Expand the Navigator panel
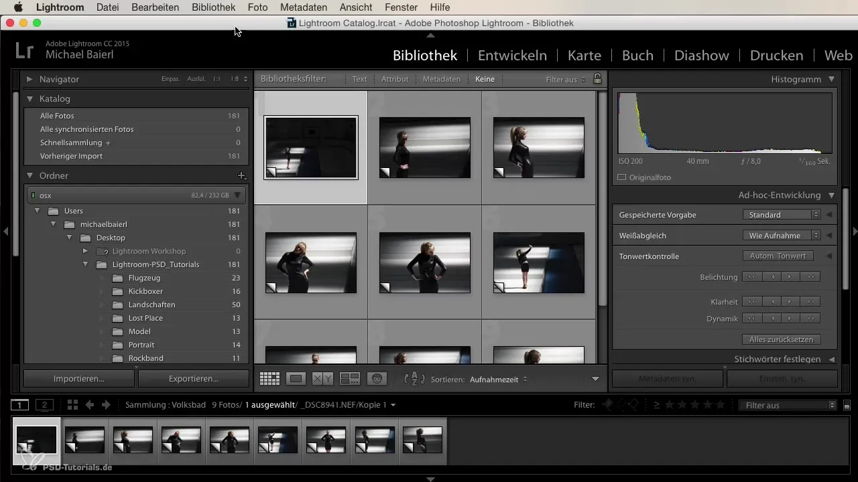This screenshot has height=482, width=858. pyautogui.click(x=30, y=79)
